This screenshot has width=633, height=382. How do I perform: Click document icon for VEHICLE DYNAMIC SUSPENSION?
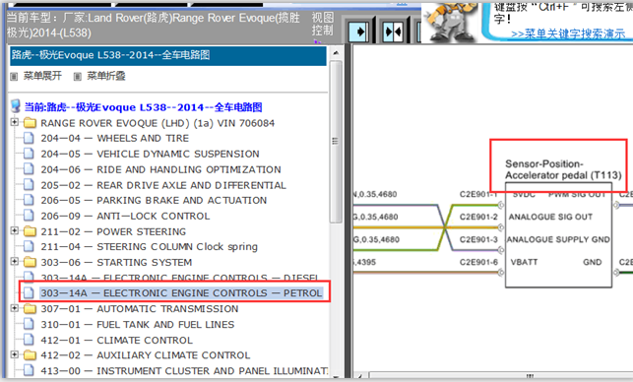[x=29, y=154]
